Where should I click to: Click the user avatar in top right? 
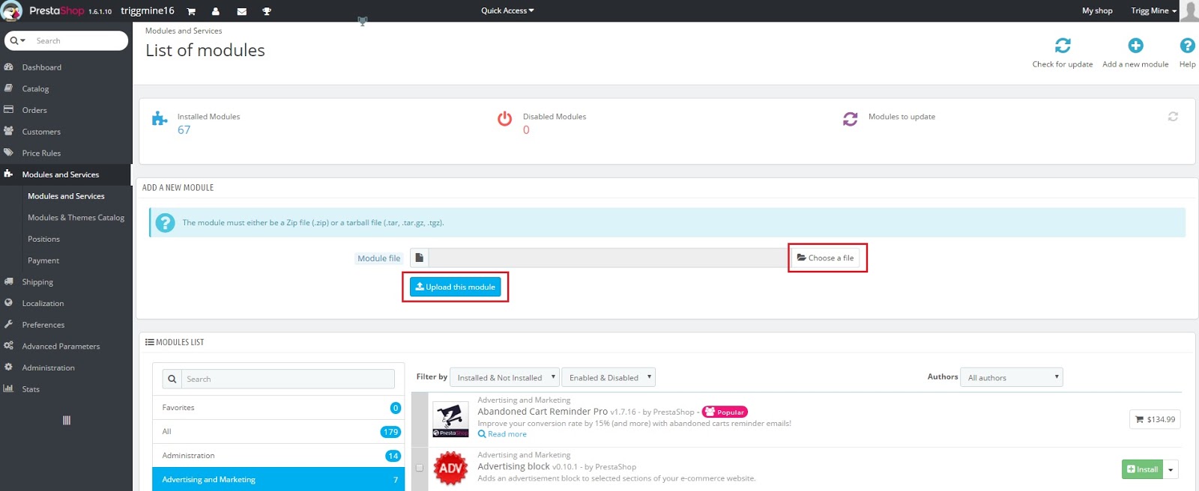[x=1189, y=10]
